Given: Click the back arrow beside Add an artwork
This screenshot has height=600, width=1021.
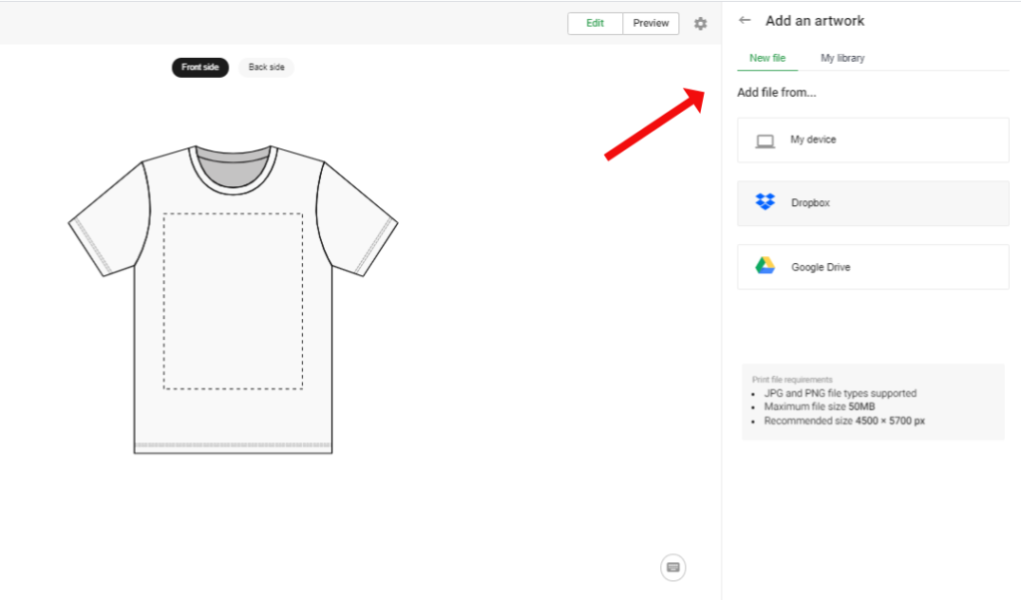Looking at the screenshot, I should (744, 20).
